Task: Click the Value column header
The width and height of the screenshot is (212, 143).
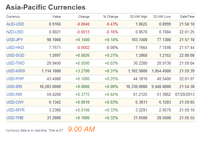Action: click(x=57, y=17)
